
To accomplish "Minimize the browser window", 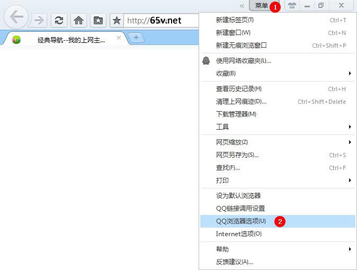I will point(307,5).
